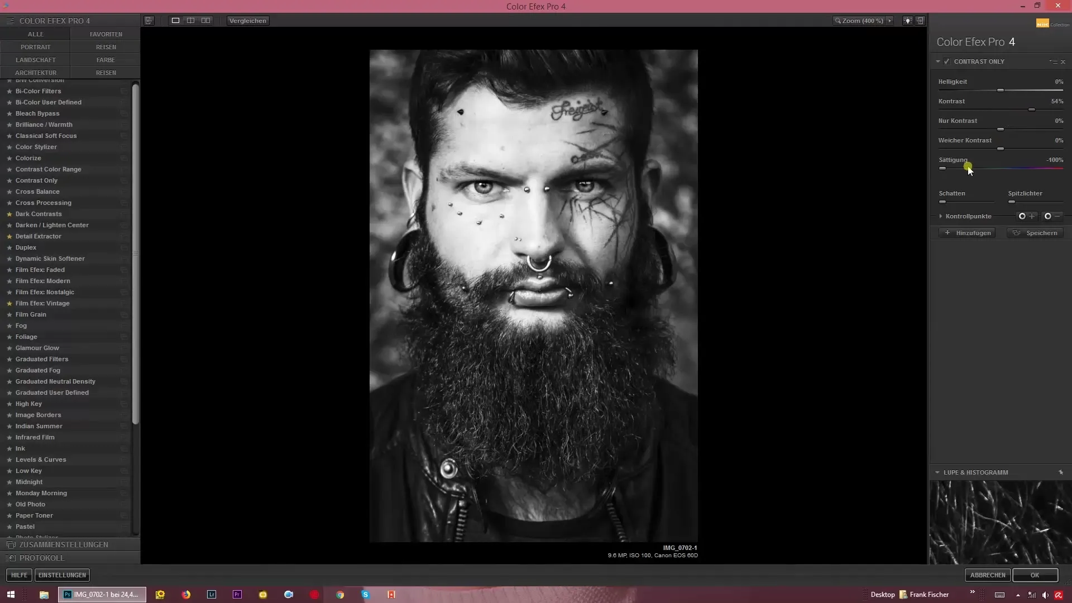Select the ARCHITEKTUR category tab
The width and height of the screenshot is (1072, 603).
pyautogui.click(x=35, y=73)
